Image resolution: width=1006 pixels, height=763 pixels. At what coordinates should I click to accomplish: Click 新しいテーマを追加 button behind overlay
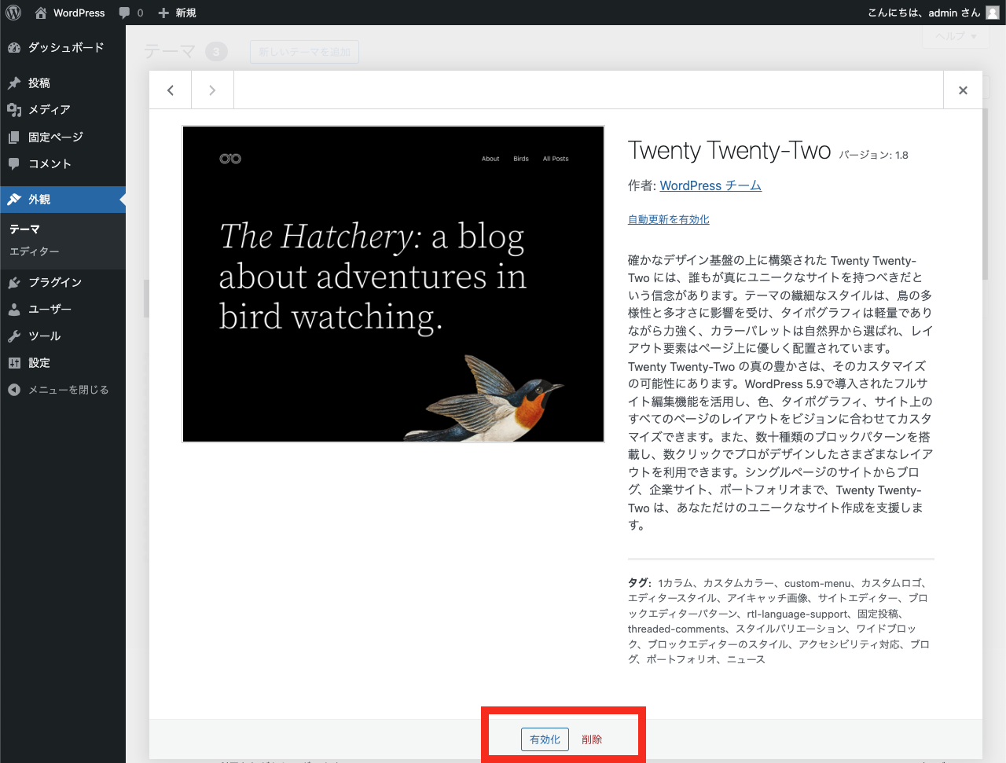pyautogui.click(x=305, y=52)
